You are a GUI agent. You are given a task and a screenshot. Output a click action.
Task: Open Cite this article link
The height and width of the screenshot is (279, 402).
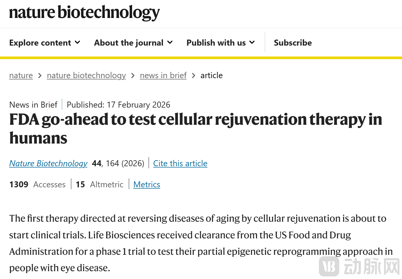click(180, 163)
